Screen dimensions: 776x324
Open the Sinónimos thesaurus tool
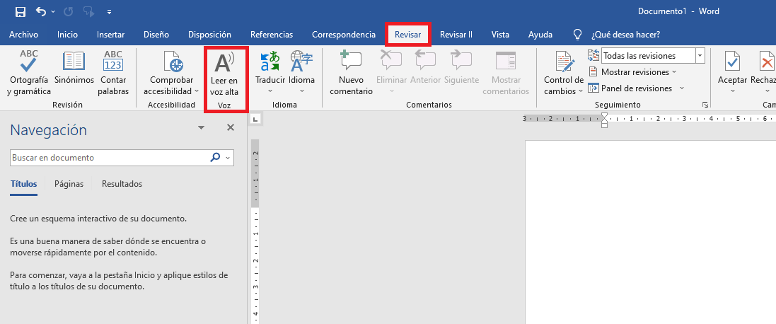coord(74,64)
